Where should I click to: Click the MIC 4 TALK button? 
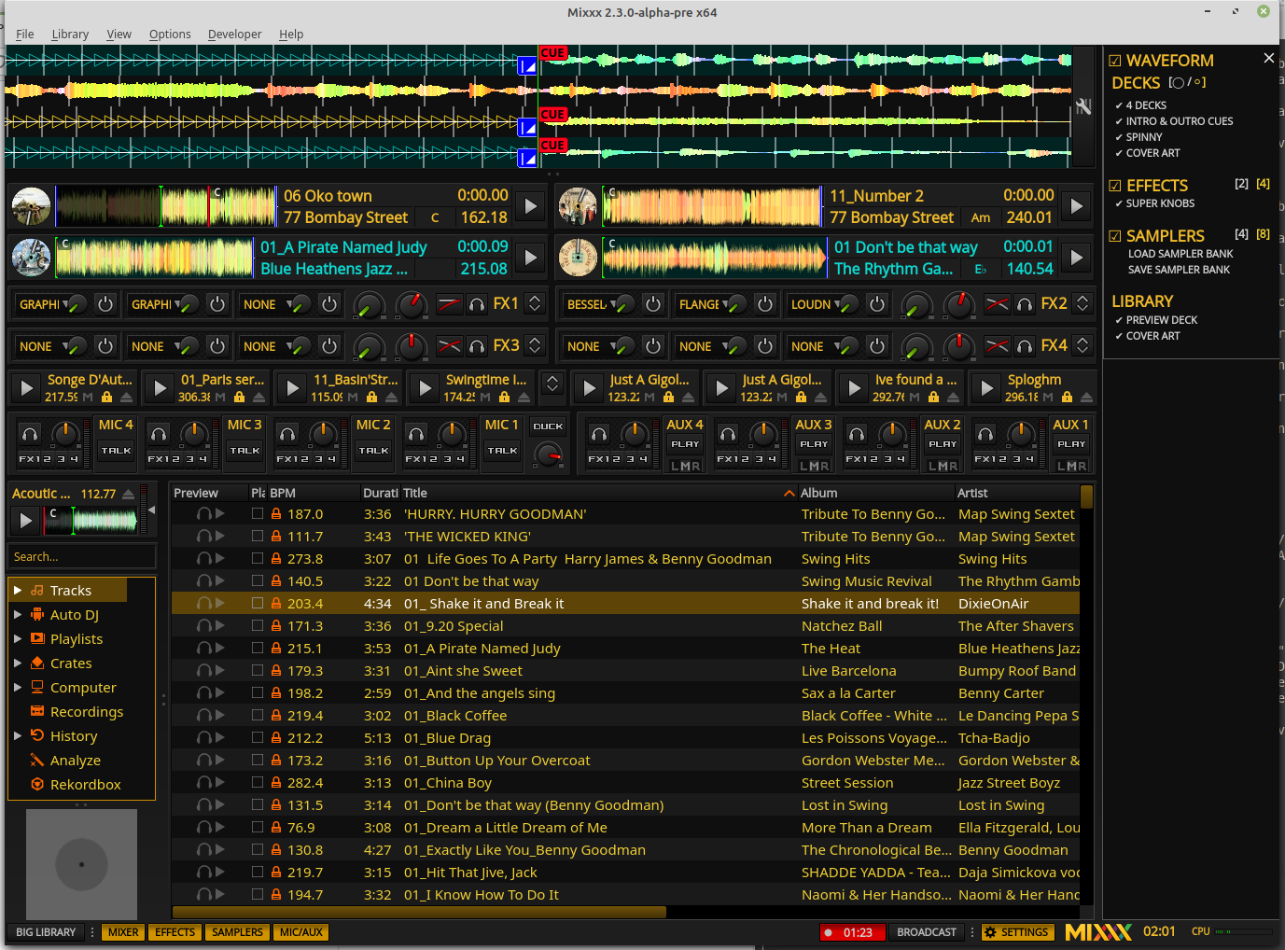click(116, 451)
